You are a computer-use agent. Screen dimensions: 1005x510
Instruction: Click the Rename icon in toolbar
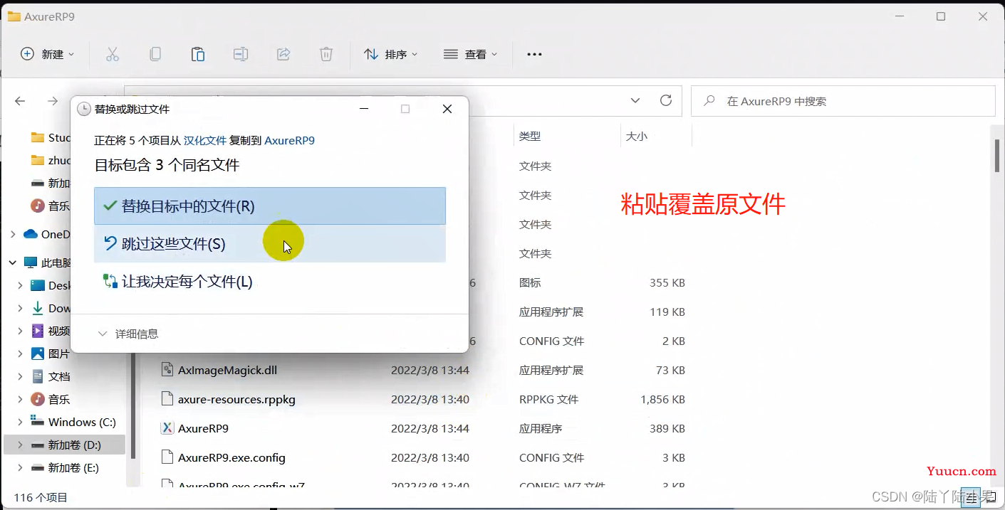coord(241,54)
